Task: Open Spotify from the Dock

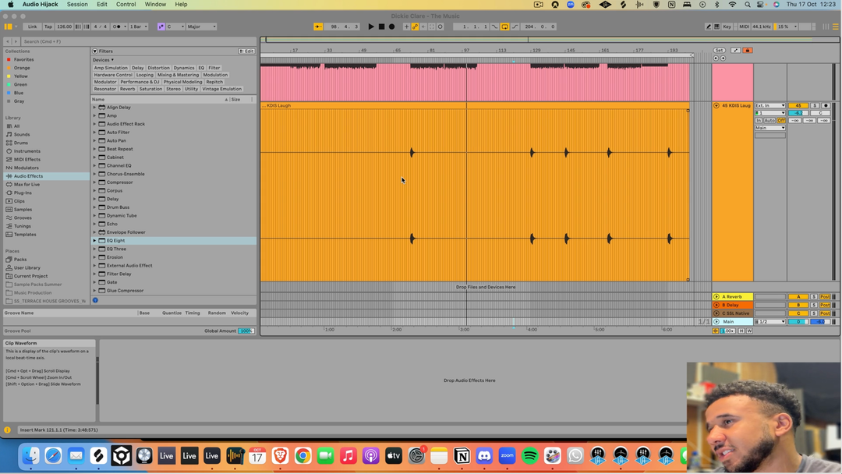Action: 529,455
